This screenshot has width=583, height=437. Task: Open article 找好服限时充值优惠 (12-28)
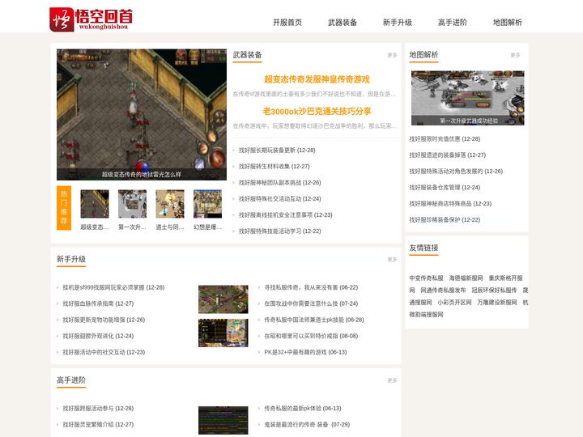(x=445, y=139)
